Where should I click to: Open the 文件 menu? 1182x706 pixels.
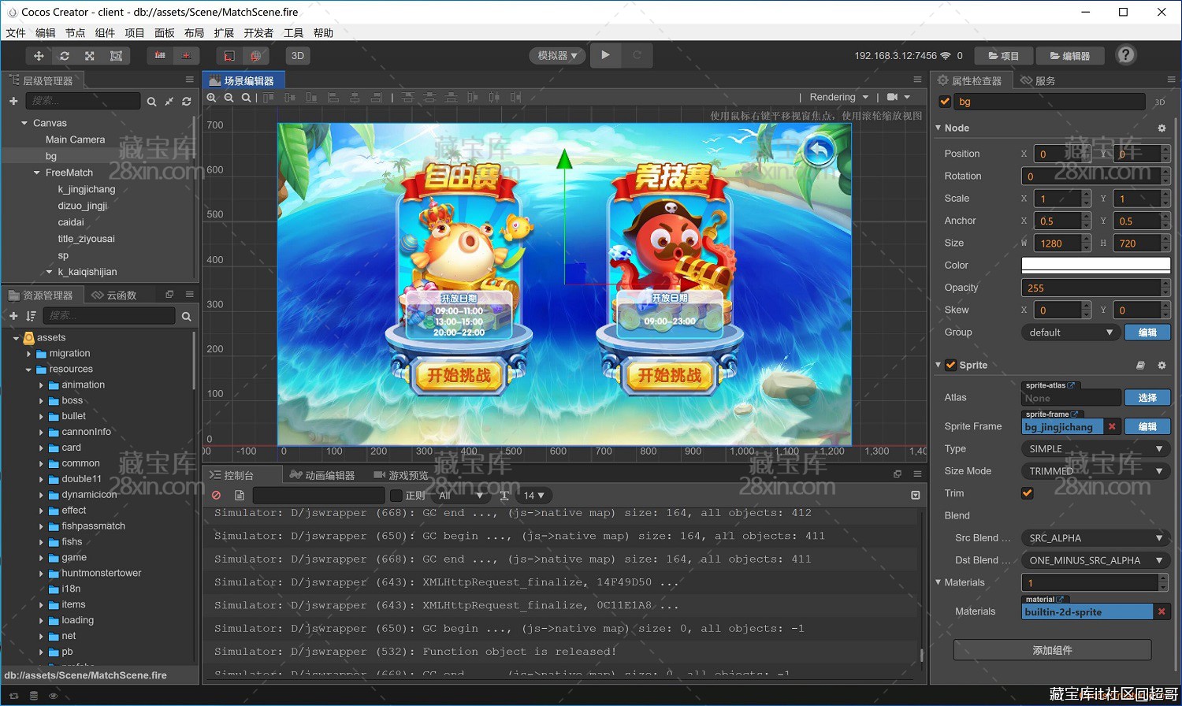[16, 33]
